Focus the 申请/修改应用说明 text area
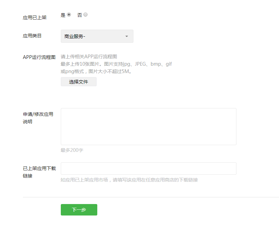279x233 pixels. coord(148,127)
